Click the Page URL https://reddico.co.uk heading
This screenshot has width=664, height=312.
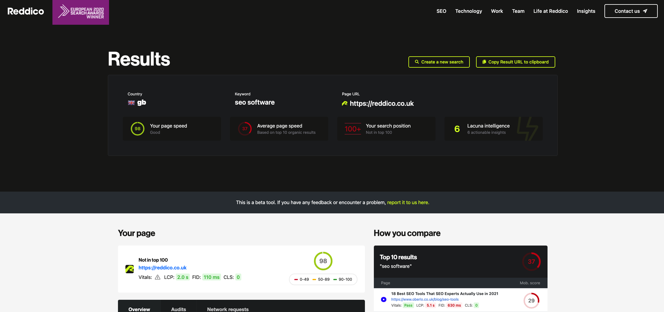click(382, 103)
